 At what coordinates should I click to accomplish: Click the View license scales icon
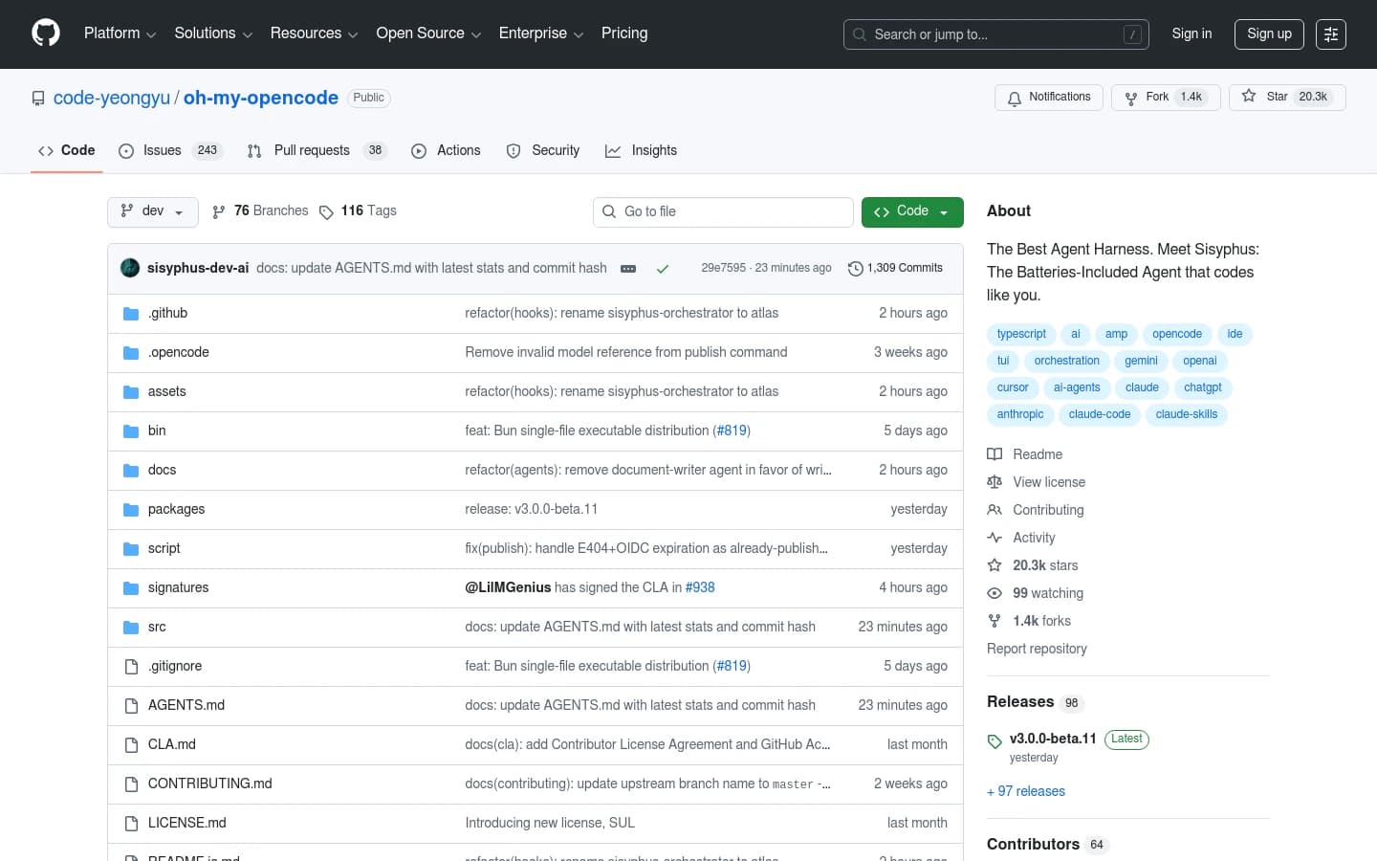point(994,482)
